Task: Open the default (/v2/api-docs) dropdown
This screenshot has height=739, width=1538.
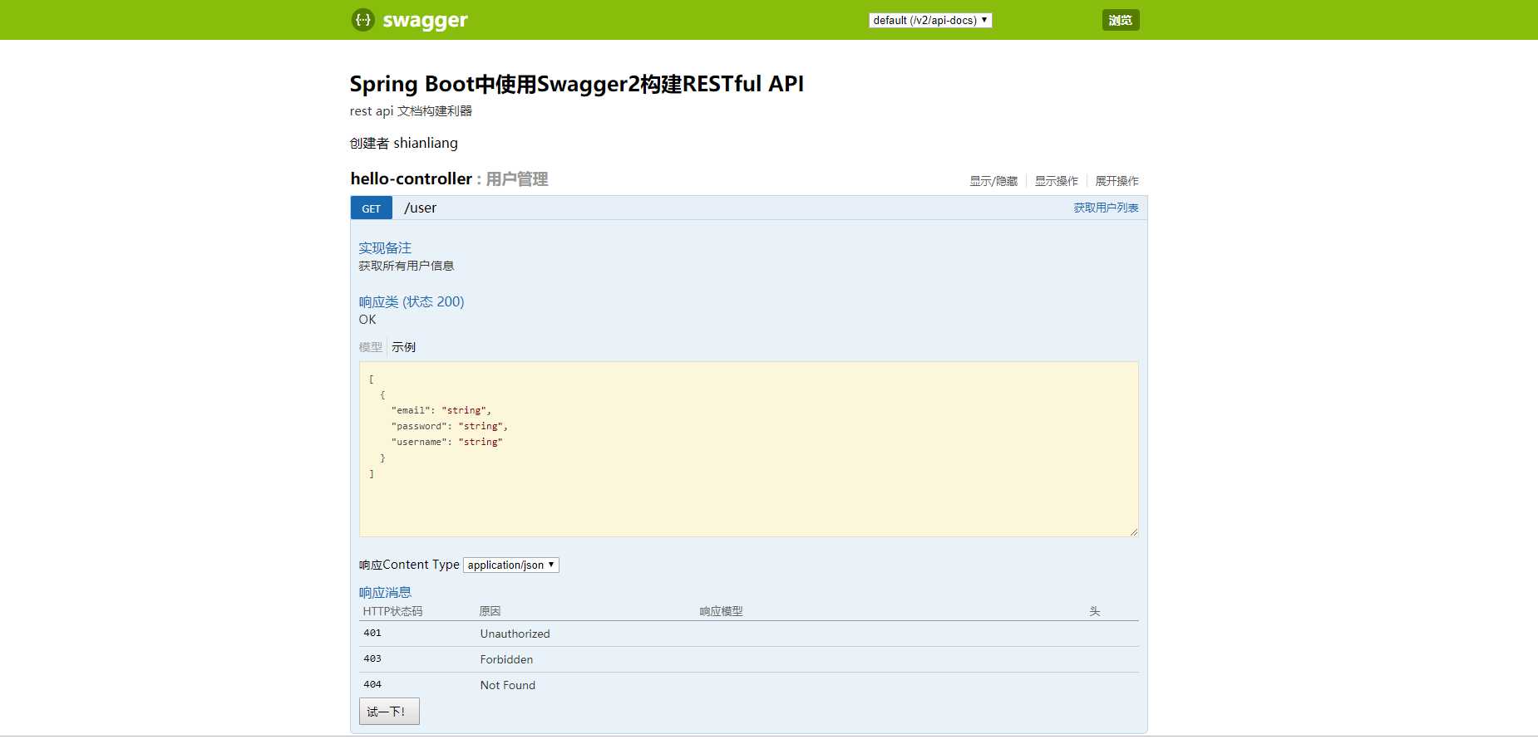Action: 930,20
